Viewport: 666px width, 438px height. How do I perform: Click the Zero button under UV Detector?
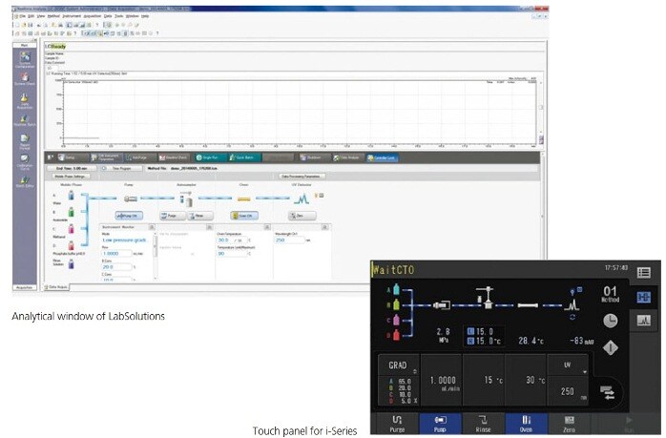[302, 216]
